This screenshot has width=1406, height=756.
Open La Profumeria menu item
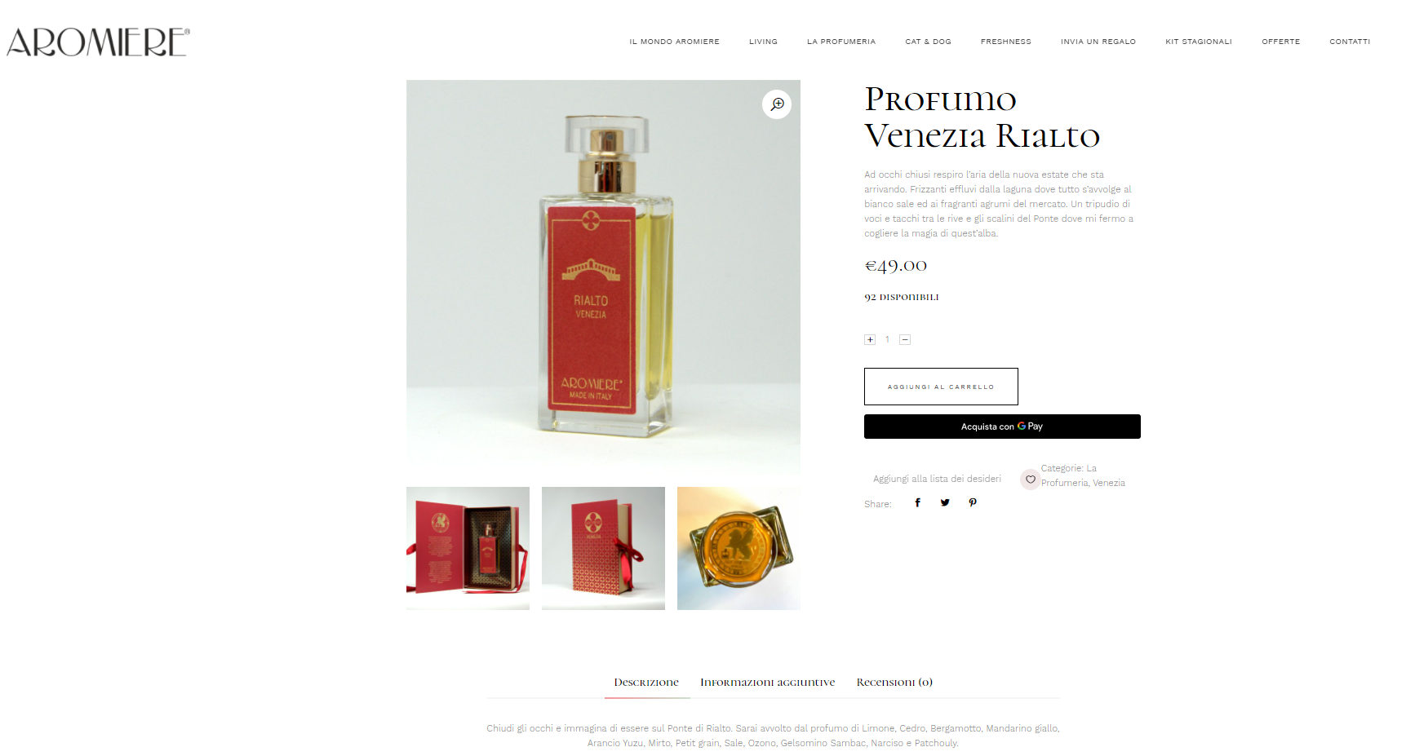pos(841,42)
